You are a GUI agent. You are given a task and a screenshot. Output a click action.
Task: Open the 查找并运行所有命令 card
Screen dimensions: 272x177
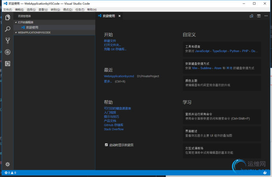[222, 116]
